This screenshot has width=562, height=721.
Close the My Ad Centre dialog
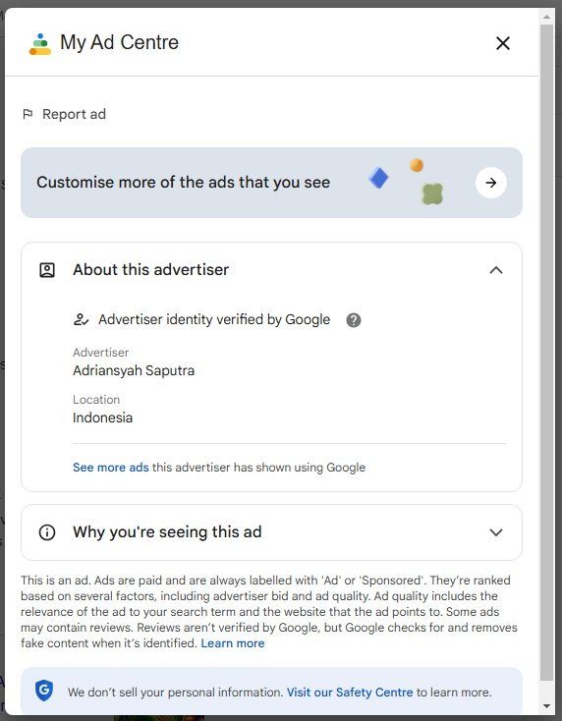503,43
